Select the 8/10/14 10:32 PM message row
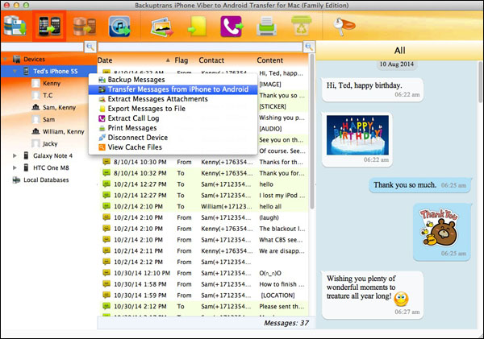 204,173
